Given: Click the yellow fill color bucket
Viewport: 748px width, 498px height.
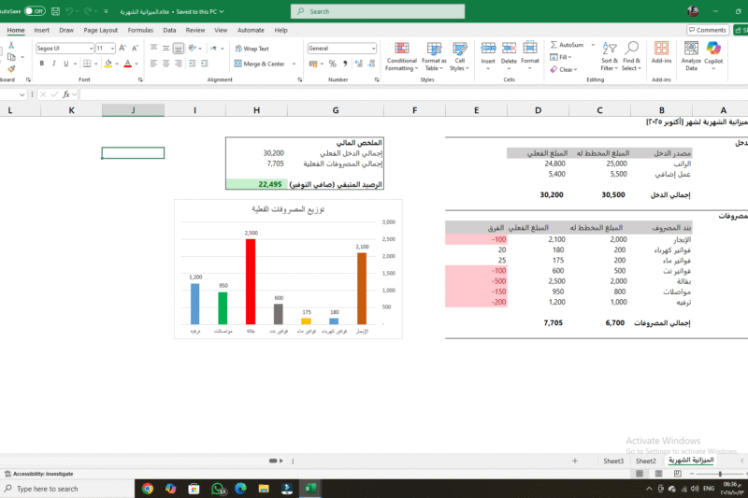Looking at the screenshot, I should (x=108, y=64).
